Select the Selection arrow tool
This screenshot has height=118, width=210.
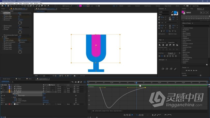click(5, 6)
